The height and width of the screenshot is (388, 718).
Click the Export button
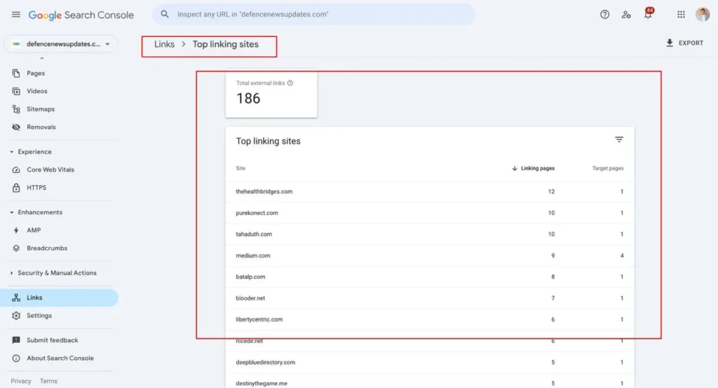[684, 43]
